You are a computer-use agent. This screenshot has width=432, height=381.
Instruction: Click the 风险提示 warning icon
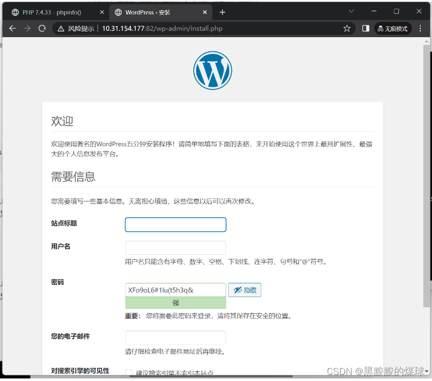click(60, 28)
